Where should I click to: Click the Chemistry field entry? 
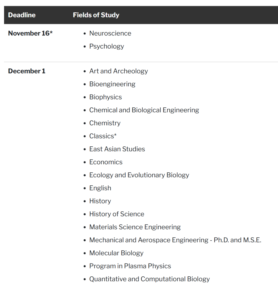(105, 123)
